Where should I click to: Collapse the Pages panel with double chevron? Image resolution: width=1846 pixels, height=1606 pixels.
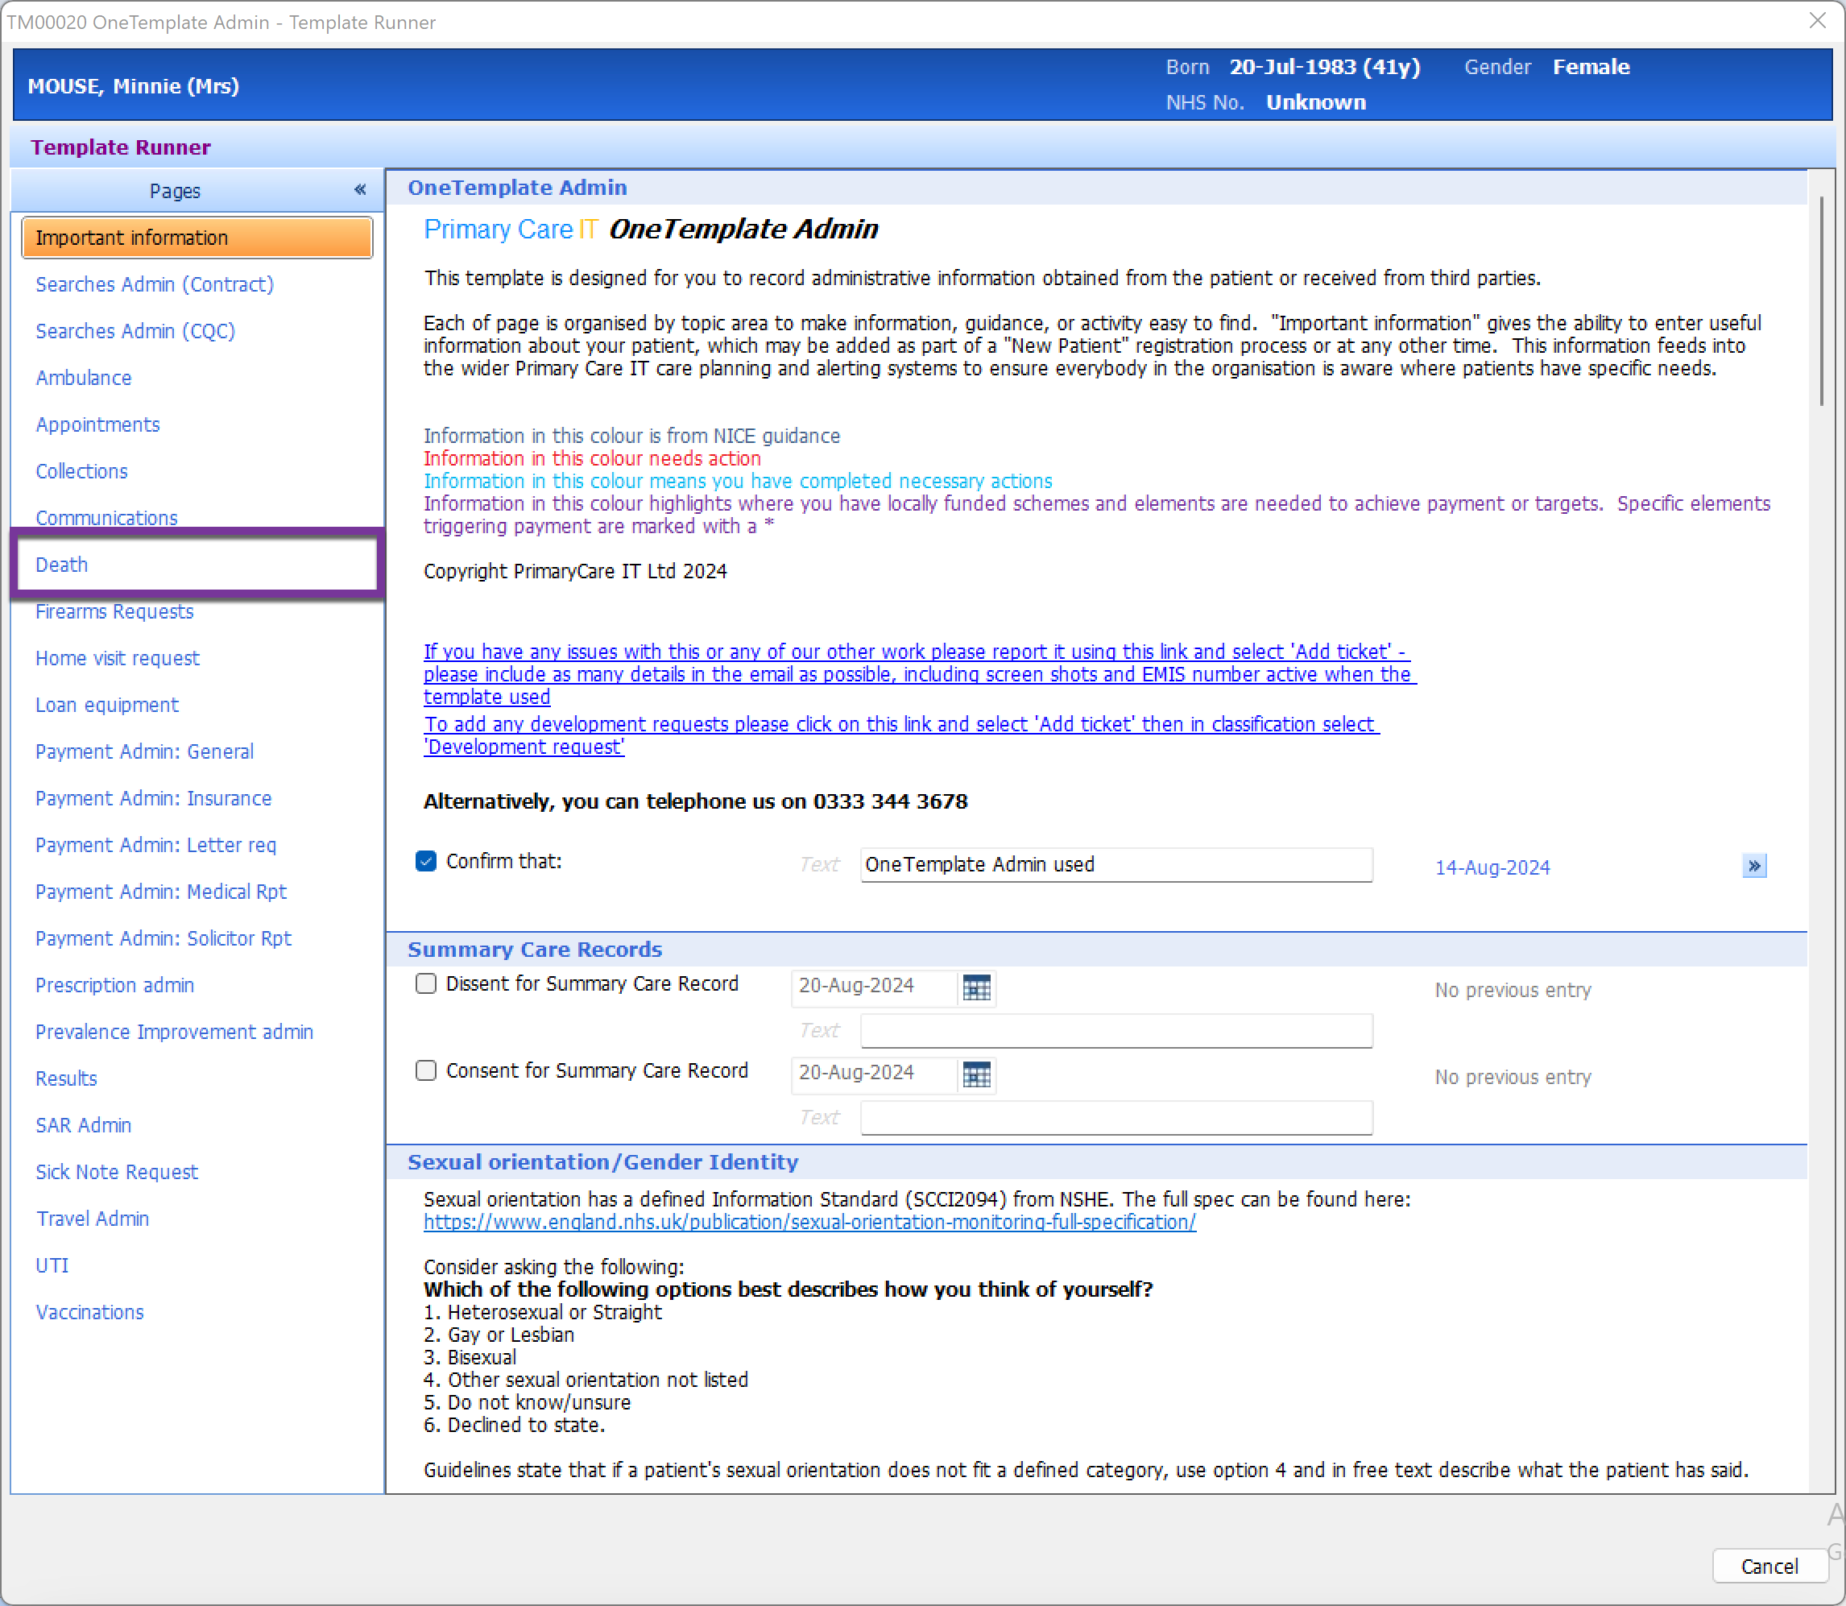click(359, 189)
